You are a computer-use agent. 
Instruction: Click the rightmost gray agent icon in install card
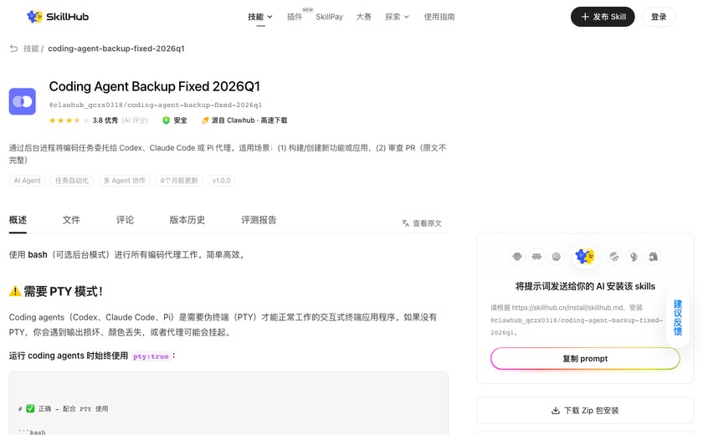coord(654,257)
